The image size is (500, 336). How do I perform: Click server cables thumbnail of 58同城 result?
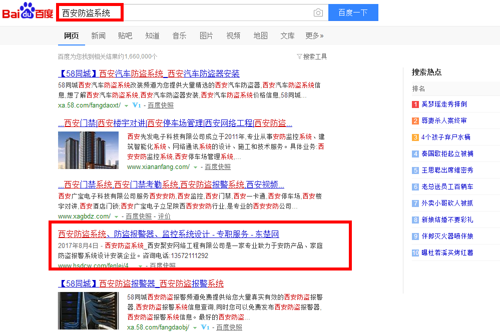pos(88,311)
